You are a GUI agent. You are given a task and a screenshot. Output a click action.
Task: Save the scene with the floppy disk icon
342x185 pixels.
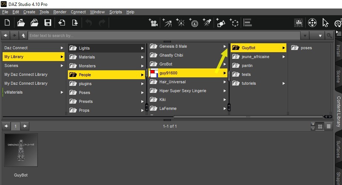[x=48, y=23]
